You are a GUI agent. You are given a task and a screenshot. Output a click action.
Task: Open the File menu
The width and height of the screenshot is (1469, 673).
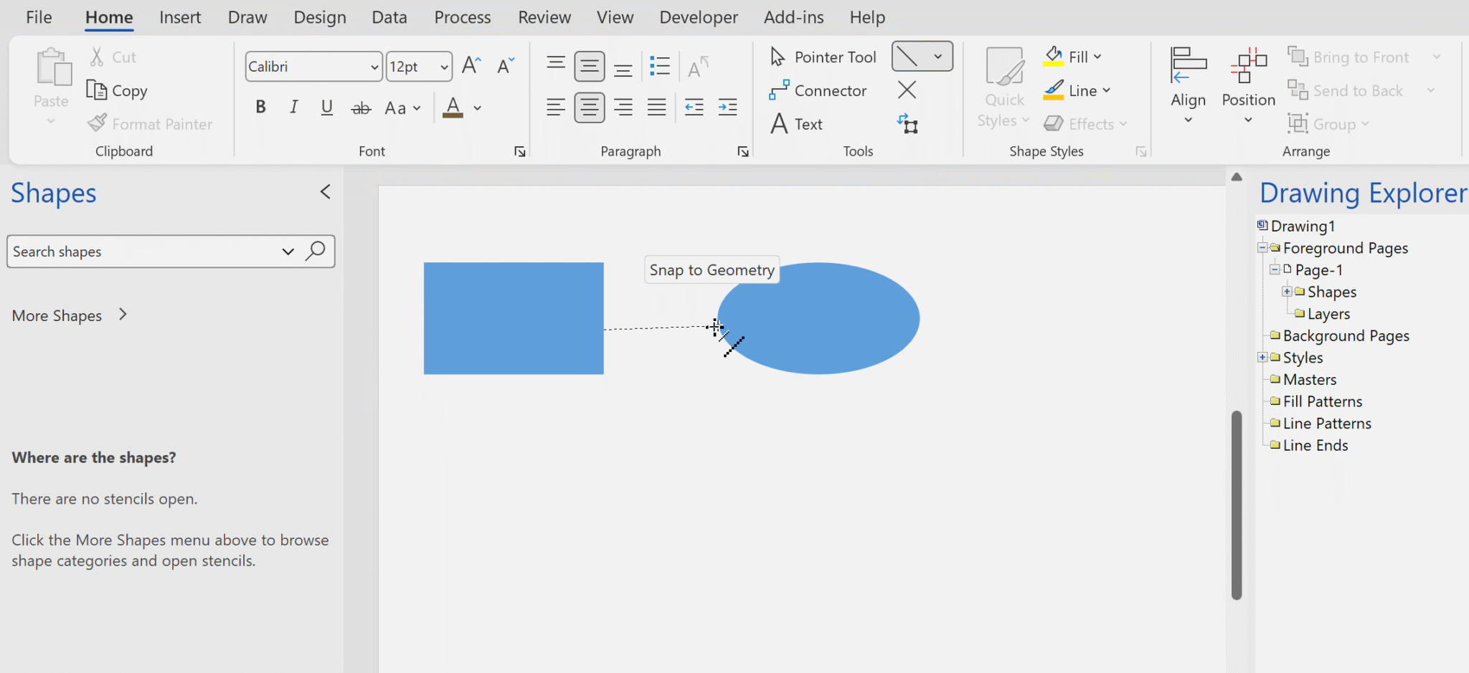pos(39,17)
